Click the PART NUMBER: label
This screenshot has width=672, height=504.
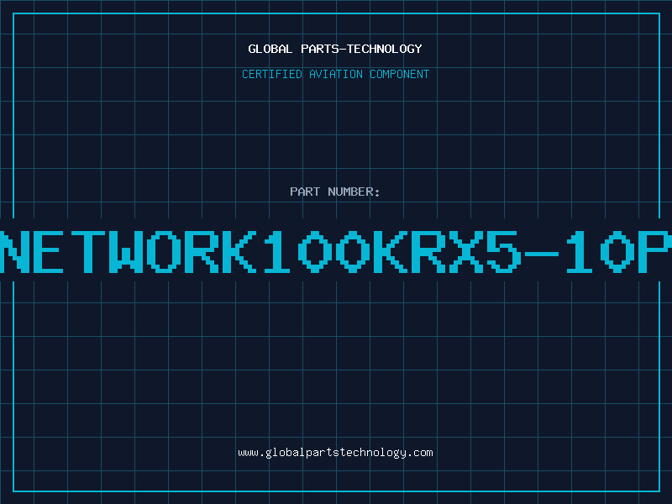click(335, 192)
